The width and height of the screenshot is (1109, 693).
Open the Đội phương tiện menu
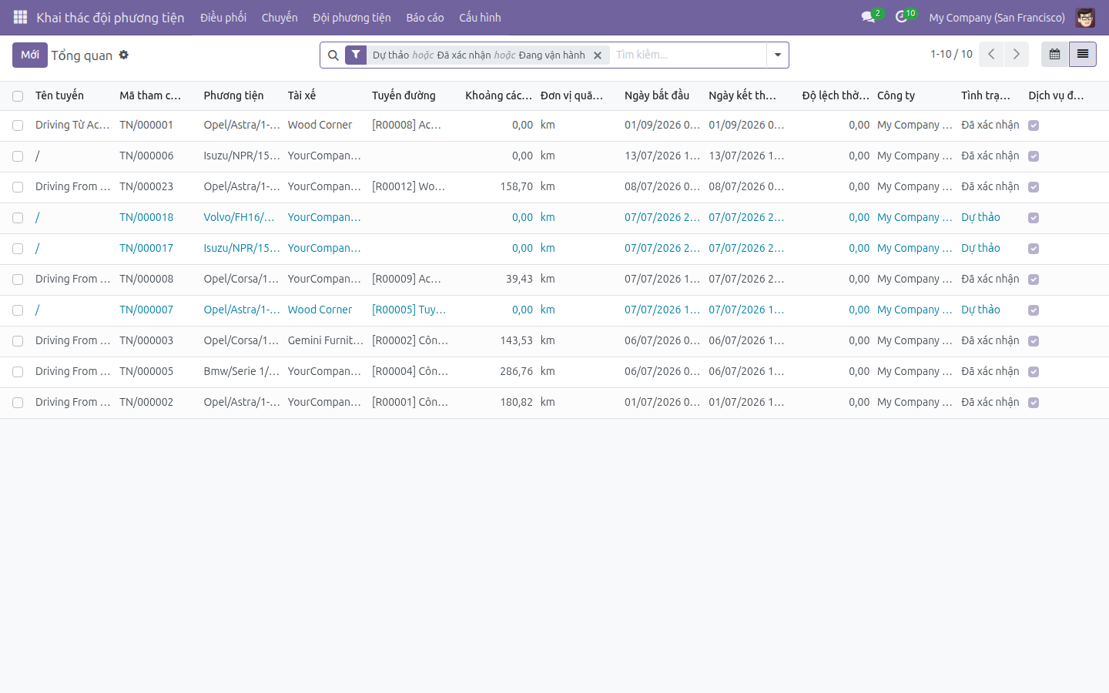pos(352,17)
